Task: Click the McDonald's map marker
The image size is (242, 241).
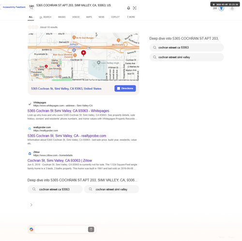Action: (x=119, y=40)
